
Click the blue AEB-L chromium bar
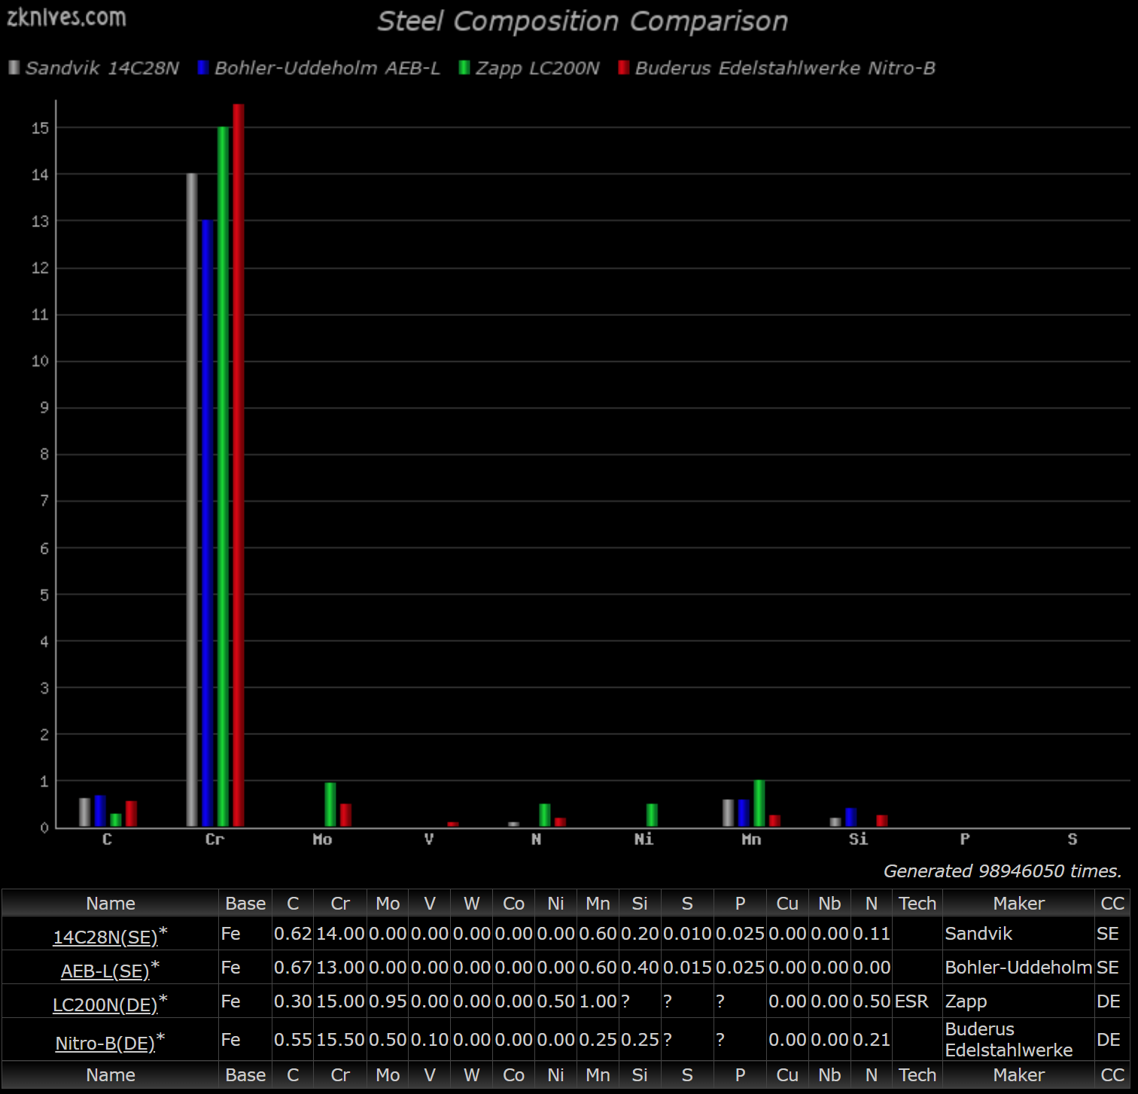point(208,523)
